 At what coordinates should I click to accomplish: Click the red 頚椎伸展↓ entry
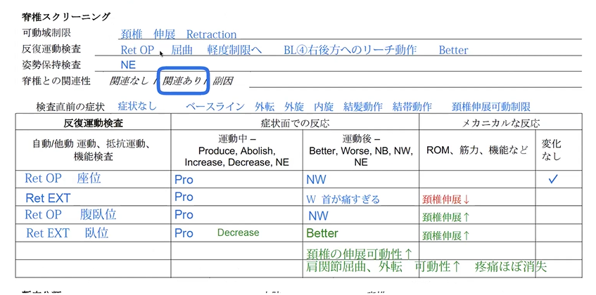[x=446, y=199]
